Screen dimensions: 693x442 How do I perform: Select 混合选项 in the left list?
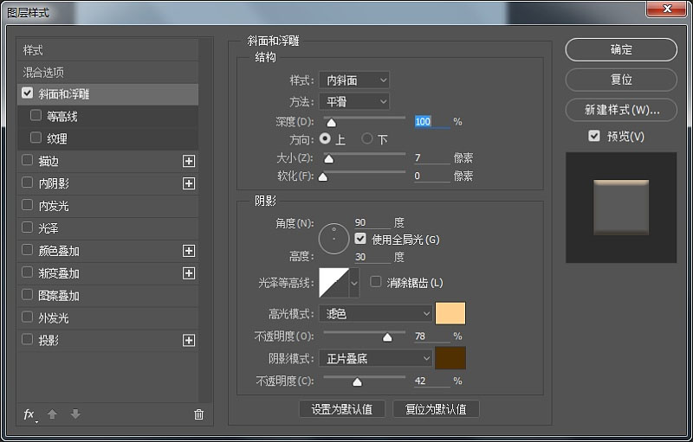107,72
